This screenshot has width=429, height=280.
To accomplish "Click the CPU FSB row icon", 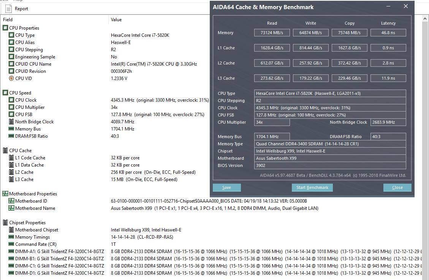I will click(11, 115).
